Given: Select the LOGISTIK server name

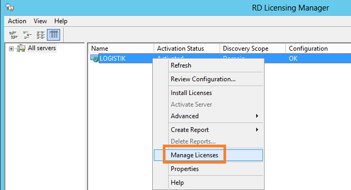Looking at the screenshot, I should click(113, 59).
